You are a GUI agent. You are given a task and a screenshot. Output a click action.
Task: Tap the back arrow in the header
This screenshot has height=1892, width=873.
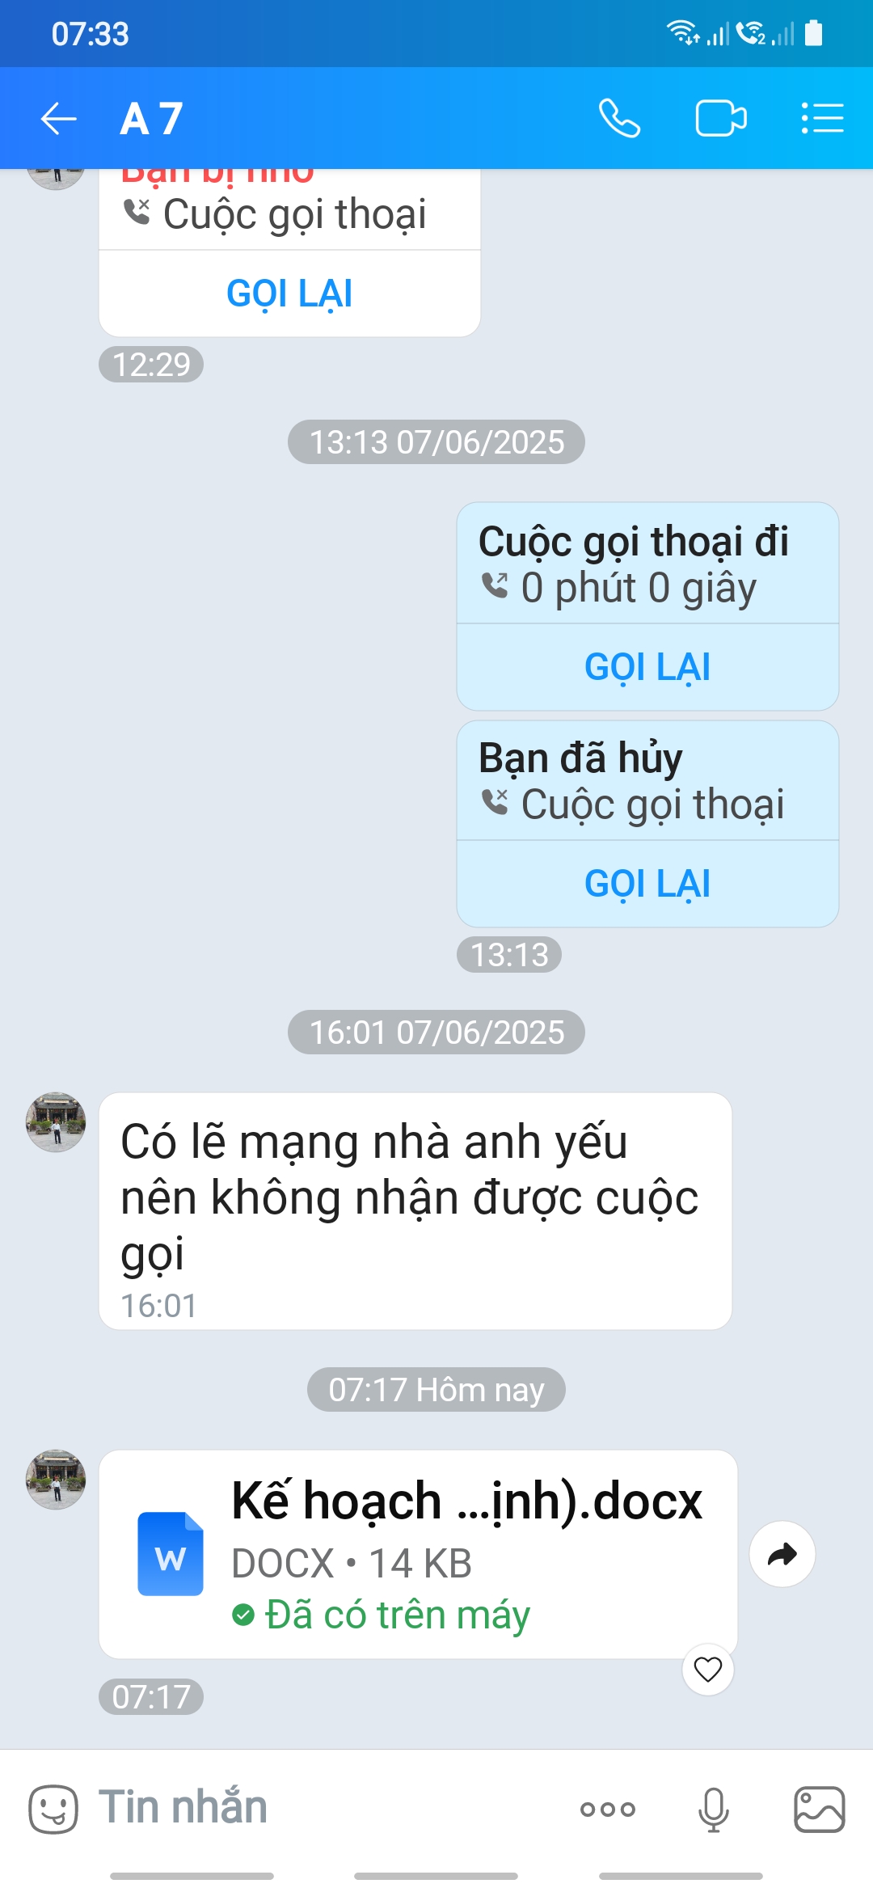pyautogui.click(x=58, y=119)
